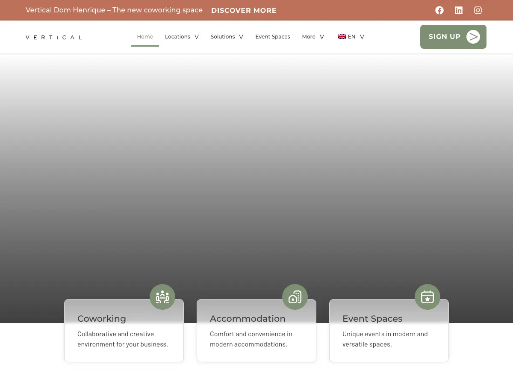Click the Accommodation building icon

coord(295,297)
